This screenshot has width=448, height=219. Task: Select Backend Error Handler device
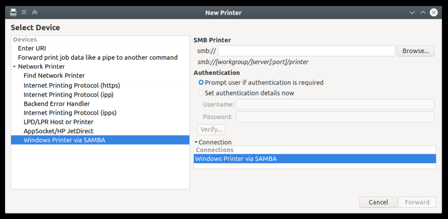pos(100,103)
